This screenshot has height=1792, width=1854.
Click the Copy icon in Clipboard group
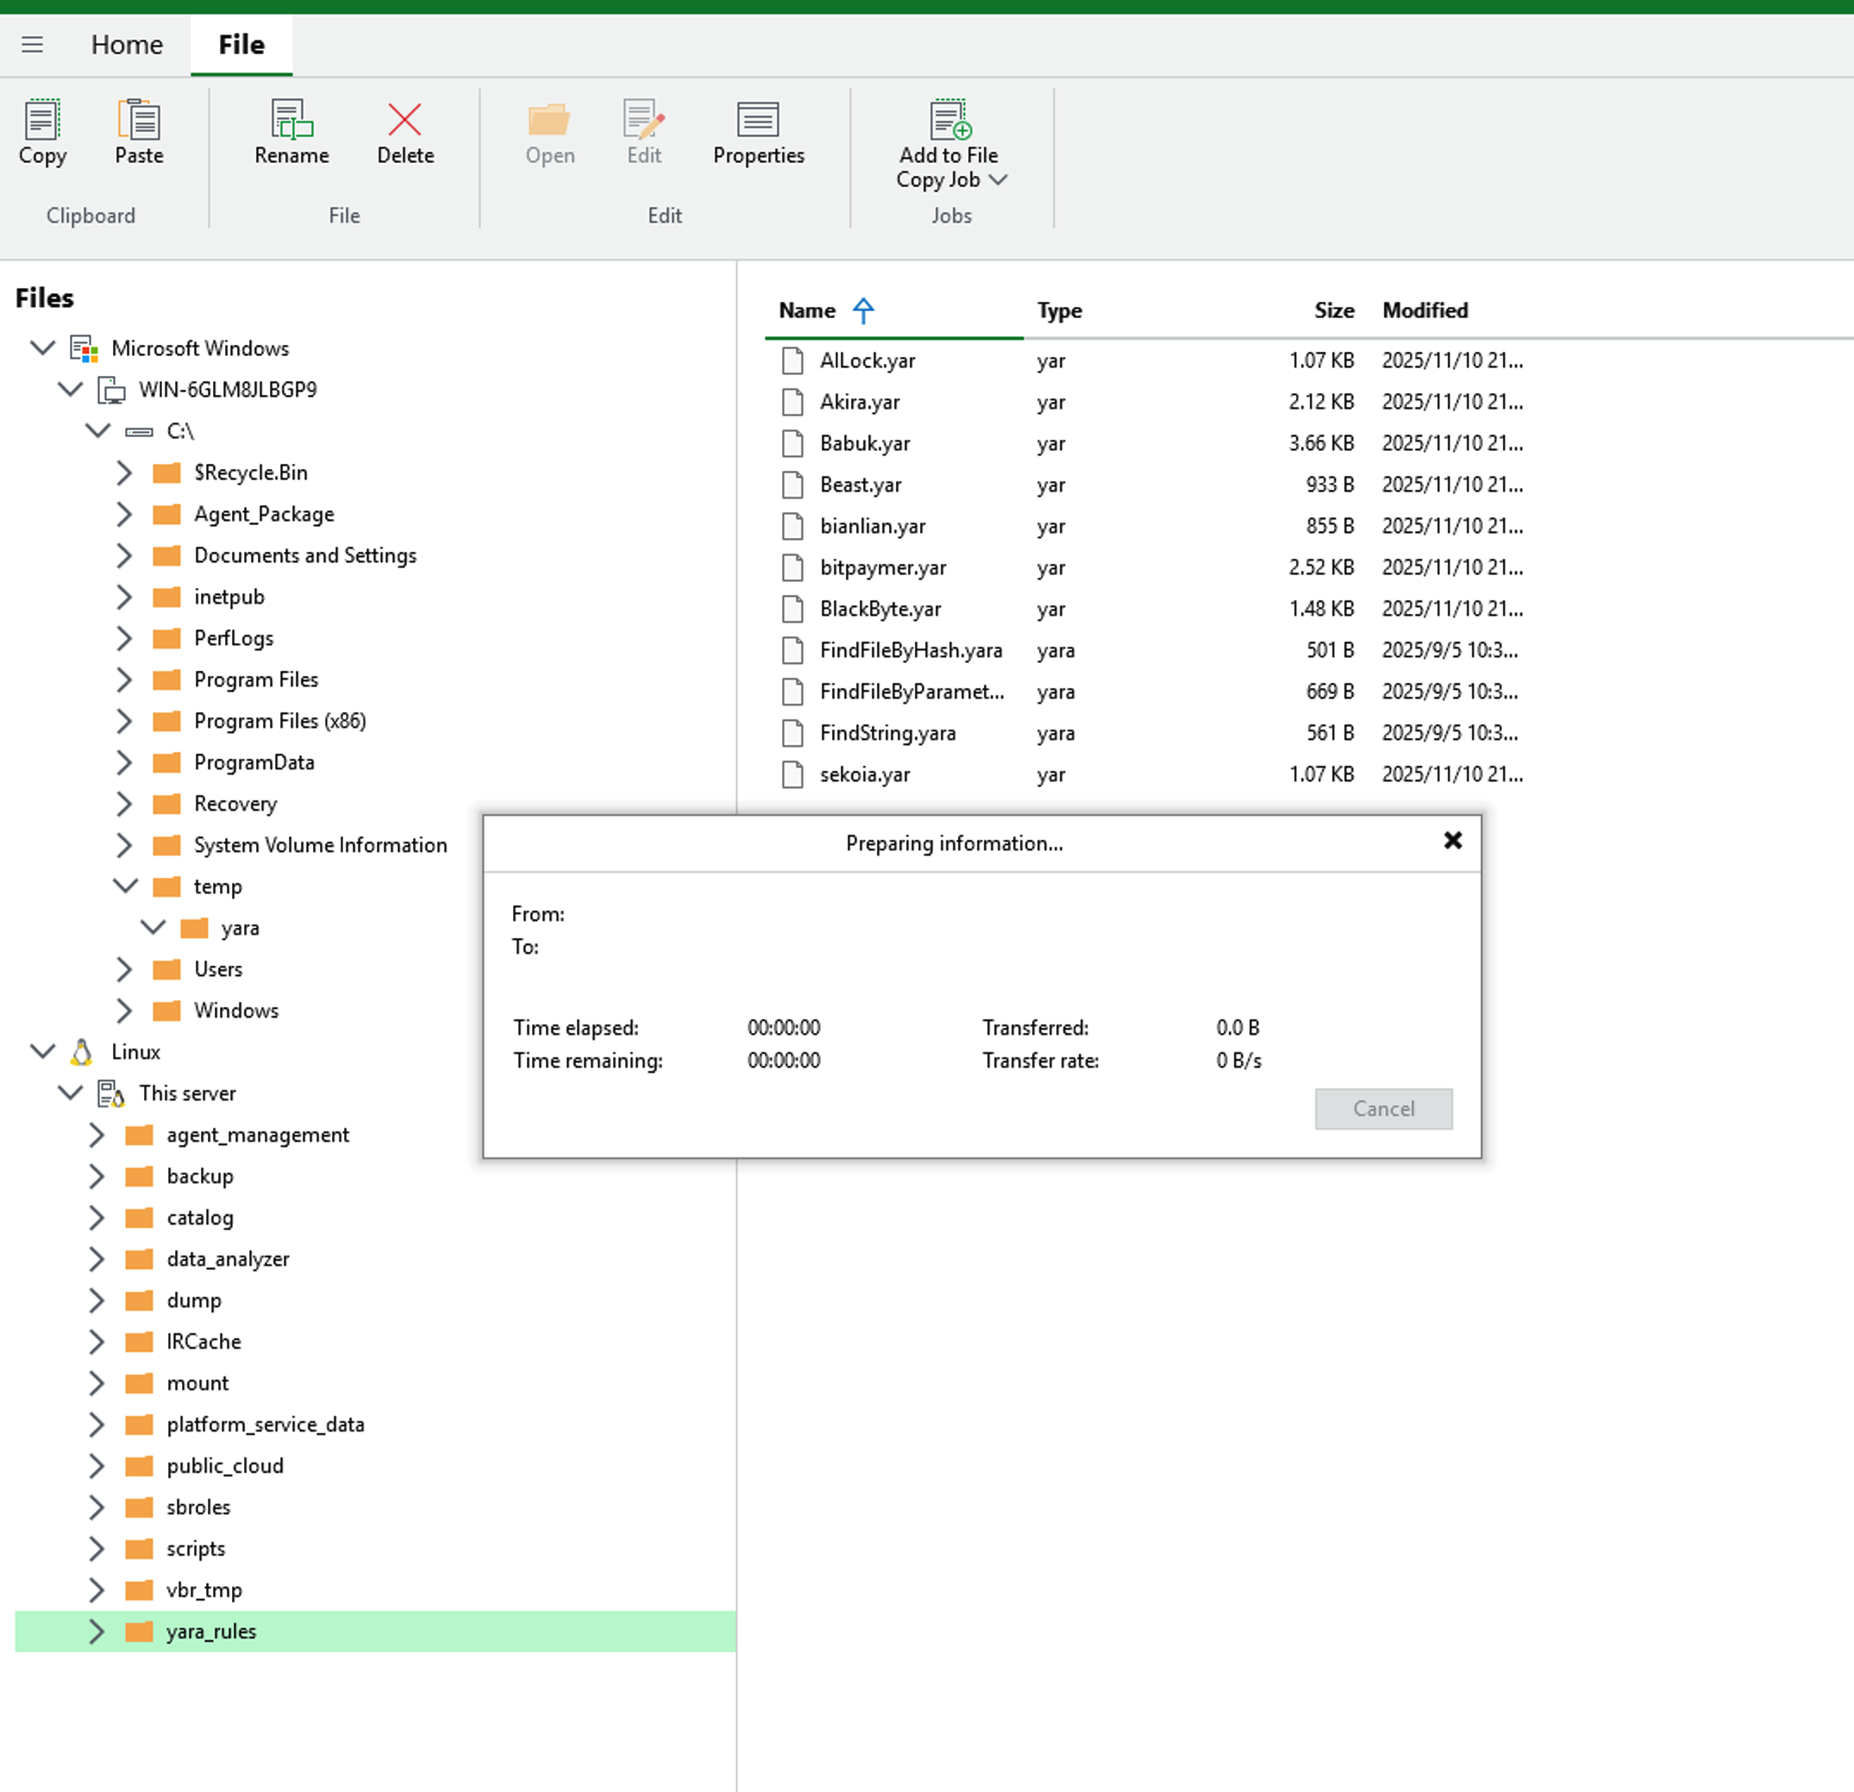[x=41, y=121]
